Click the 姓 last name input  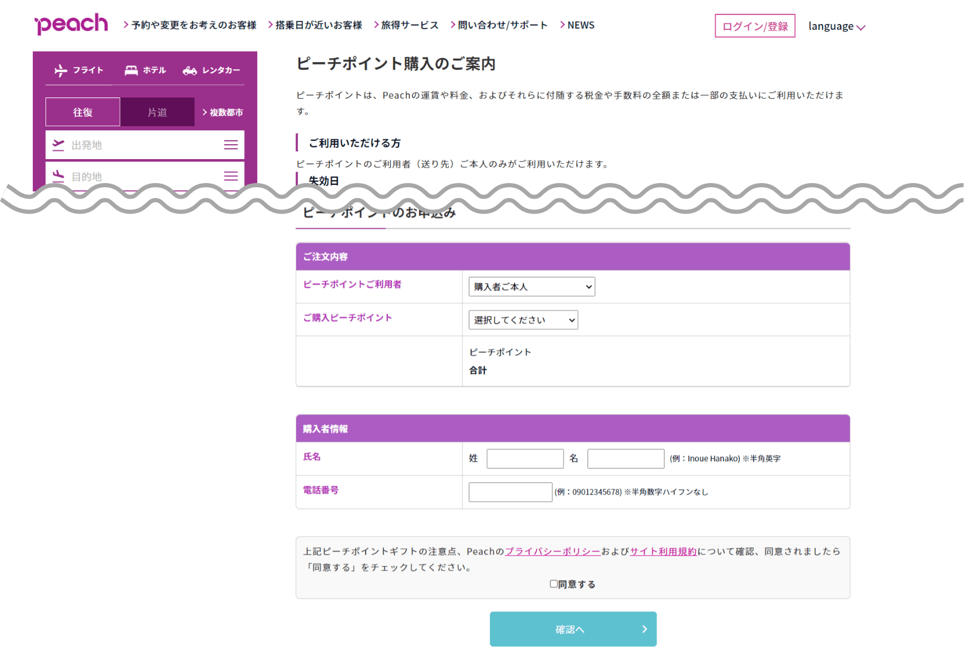click(x=525, y=459)
